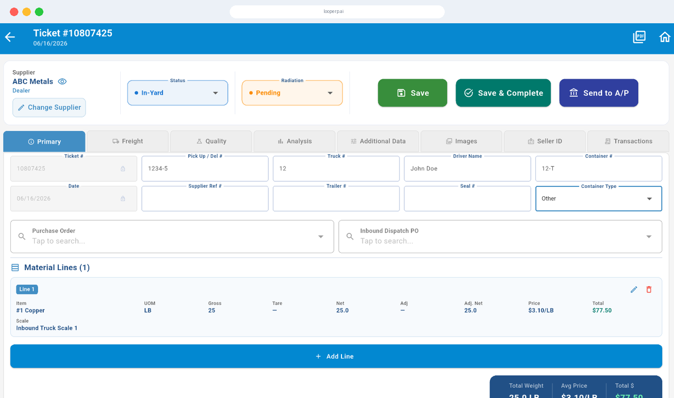674x398 pixels.
Task: Open the home icon in header
Action: pyautogui.click(x=665, y=37)
